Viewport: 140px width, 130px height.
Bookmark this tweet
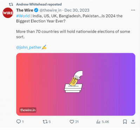(x=125, y=122)
